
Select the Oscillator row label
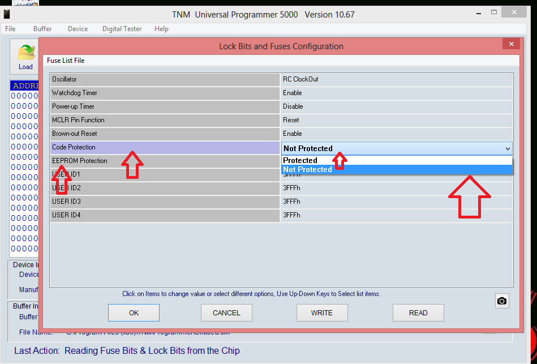[165, 79]
